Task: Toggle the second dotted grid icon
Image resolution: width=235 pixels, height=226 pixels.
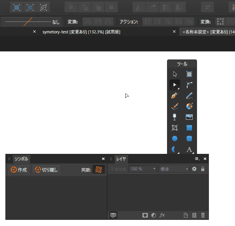Action: click(30, 7)
